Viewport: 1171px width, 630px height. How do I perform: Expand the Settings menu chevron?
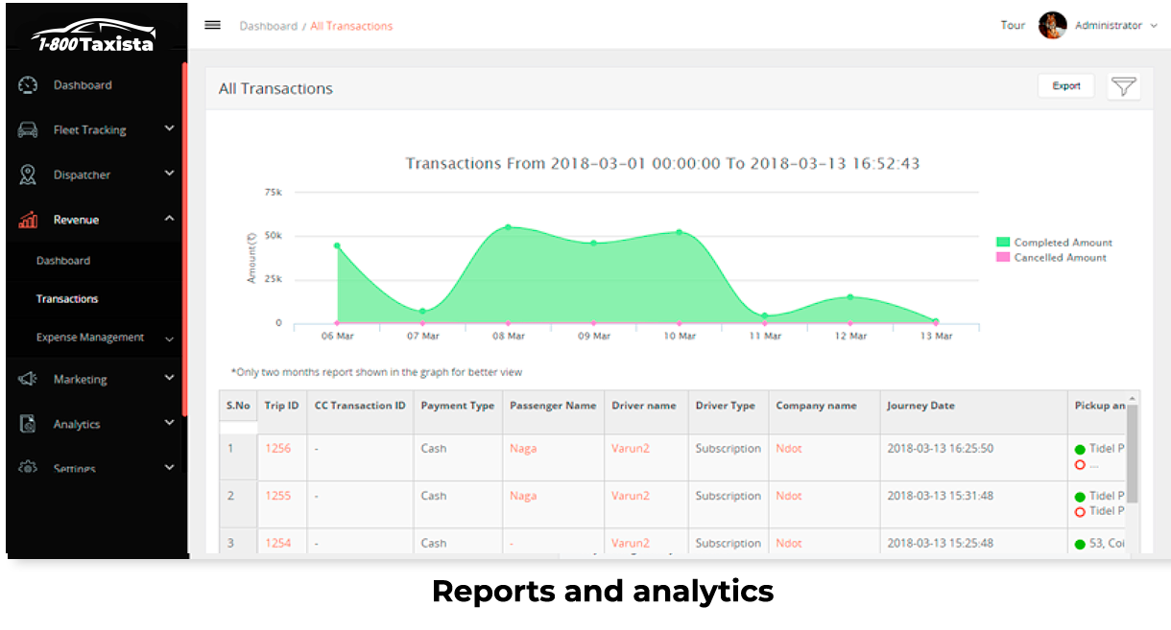coord(169,468)
